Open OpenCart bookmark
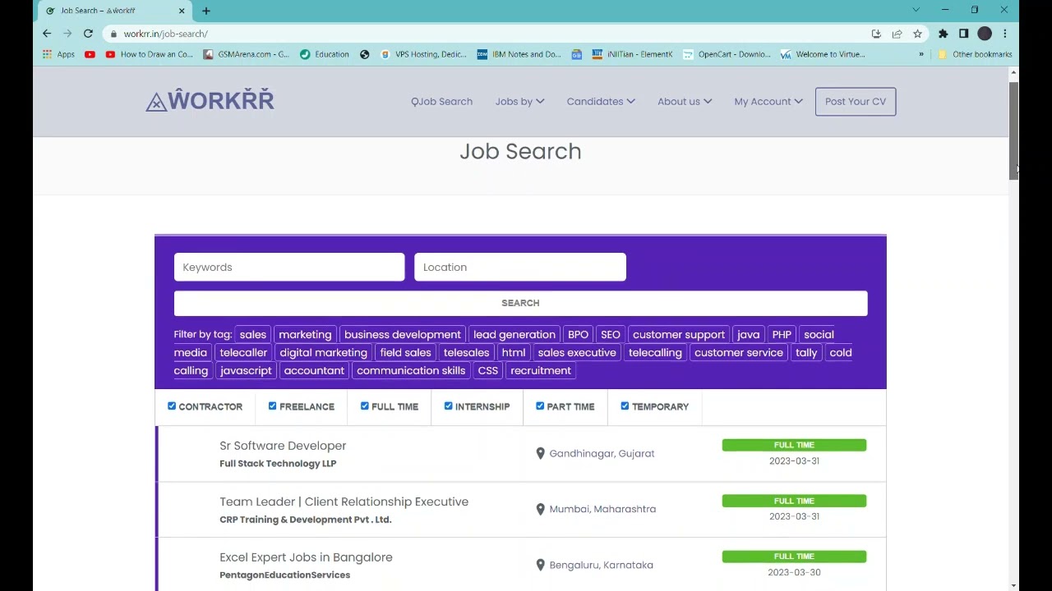 [x=727, y=54]
